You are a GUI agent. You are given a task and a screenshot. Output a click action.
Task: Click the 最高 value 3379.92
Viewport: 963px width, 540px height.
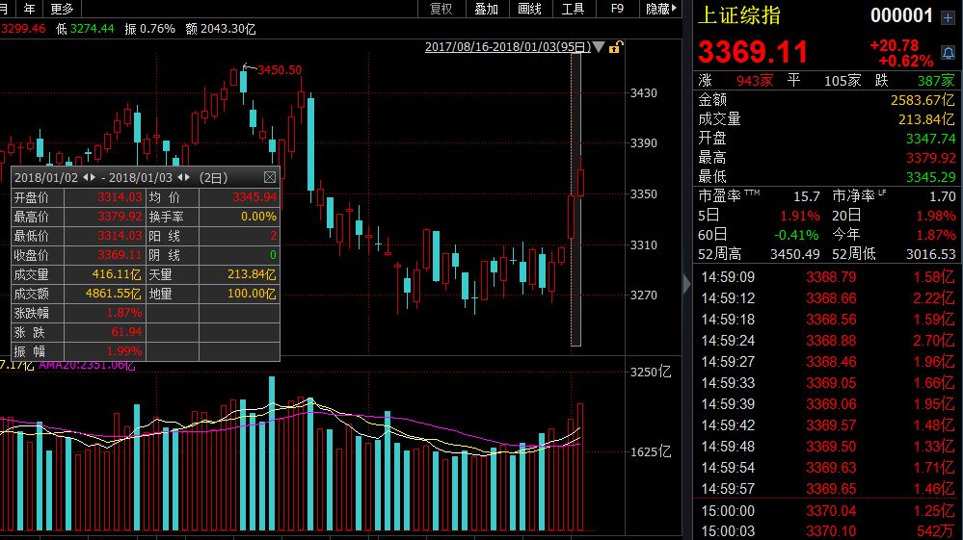[x=930, y=158]
